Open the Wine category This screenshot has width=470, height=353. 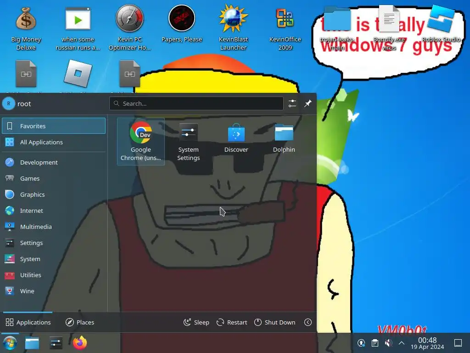tap(54, 291)
